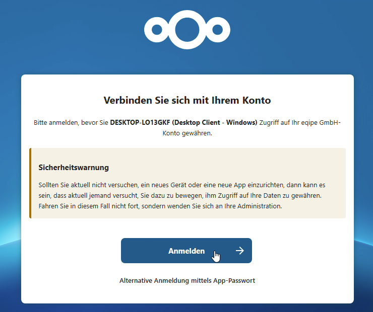Click the small left ring of the logo
The width and height of the screenshot is (373, 312).
(x=157, y=30)
